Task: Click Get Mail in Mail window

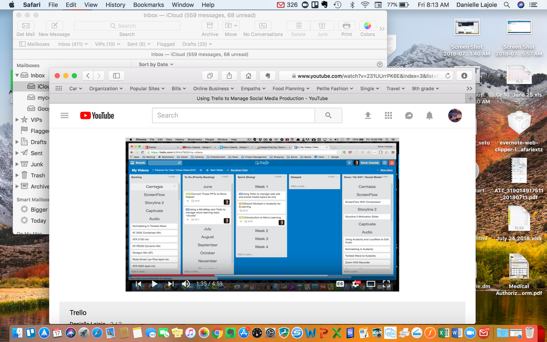Action: pyautogui.click(x=25, y=29)
